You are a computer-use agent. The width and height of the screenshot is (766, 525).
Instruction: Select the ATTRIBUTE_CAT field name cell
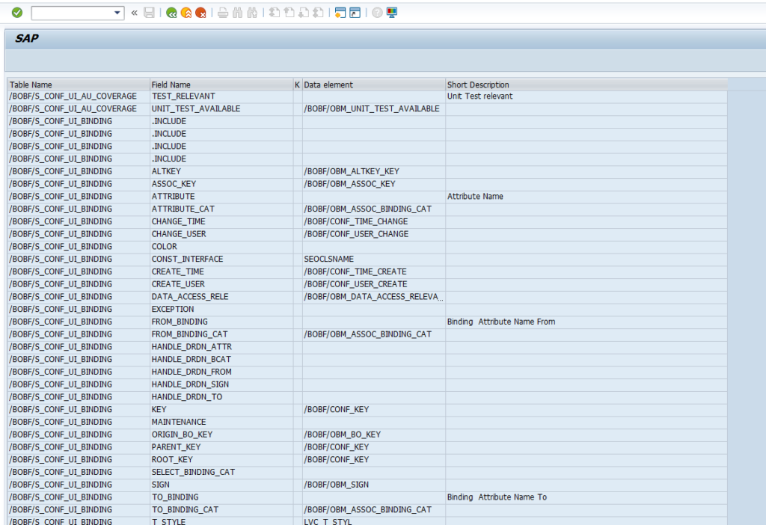click(221, 209)
